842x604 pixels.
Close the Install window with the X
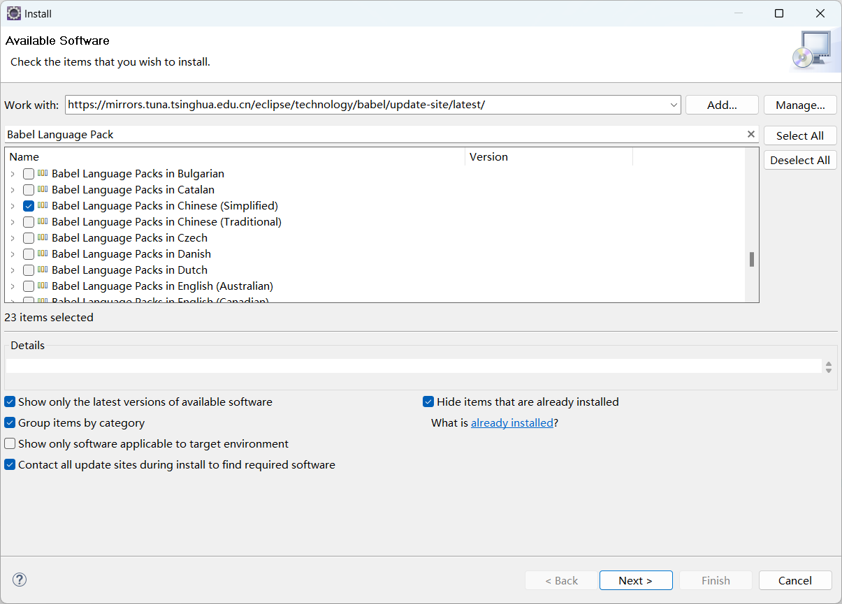820,13
